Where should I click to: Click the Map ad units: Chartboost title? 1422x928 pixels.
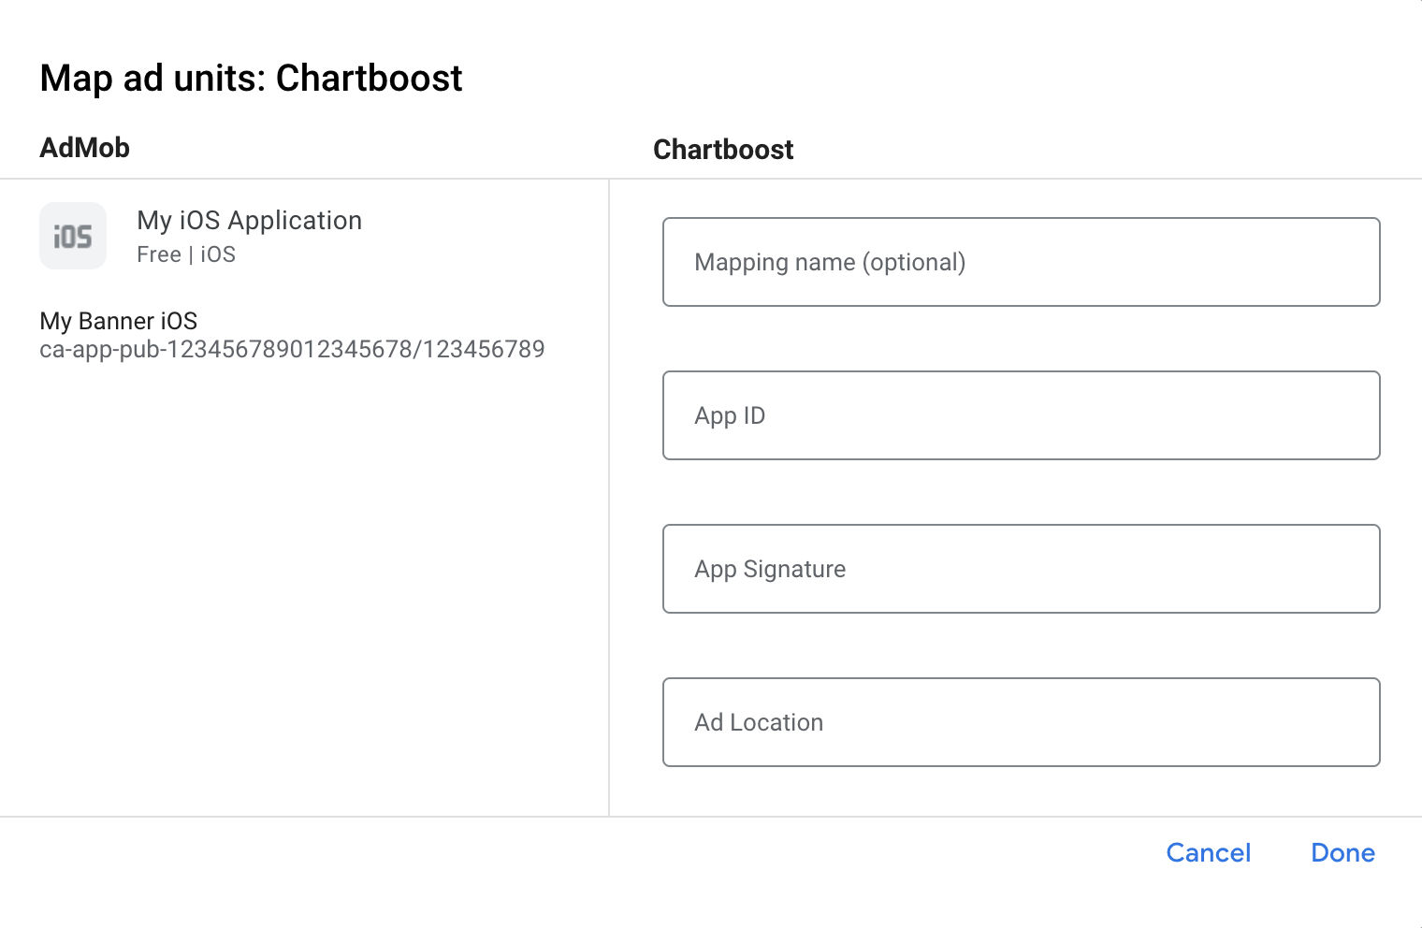[251, 79]
